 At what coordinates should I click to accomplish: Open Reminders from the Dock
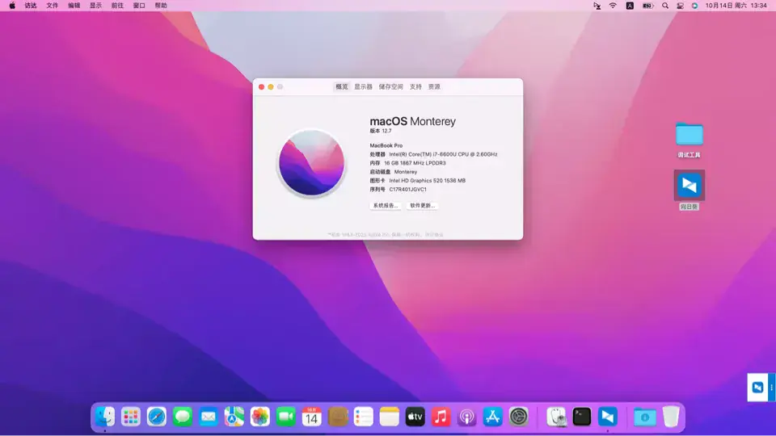pos(363,417)
